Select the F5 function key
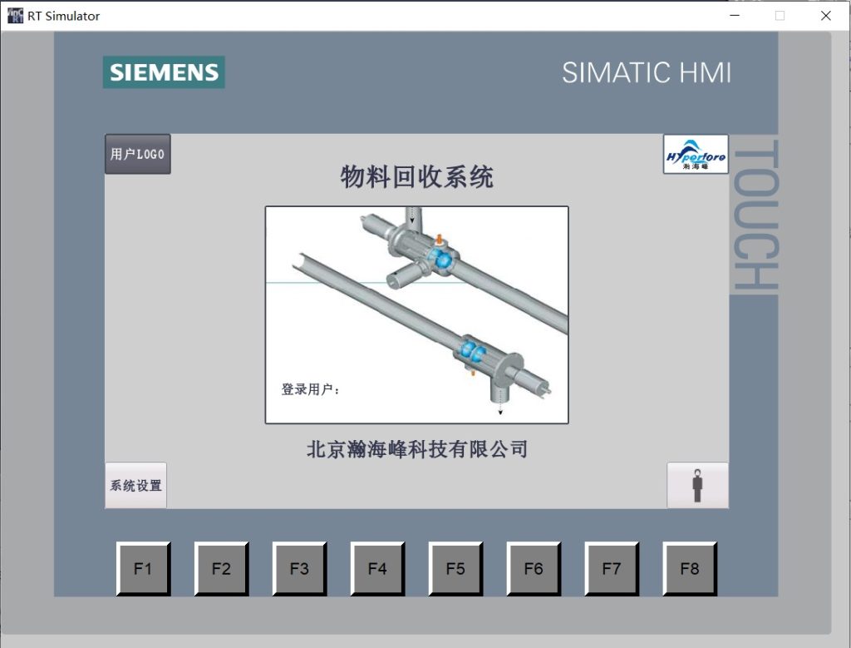The height and width of the screenshot is (648, 851). [x=455, y=569]
